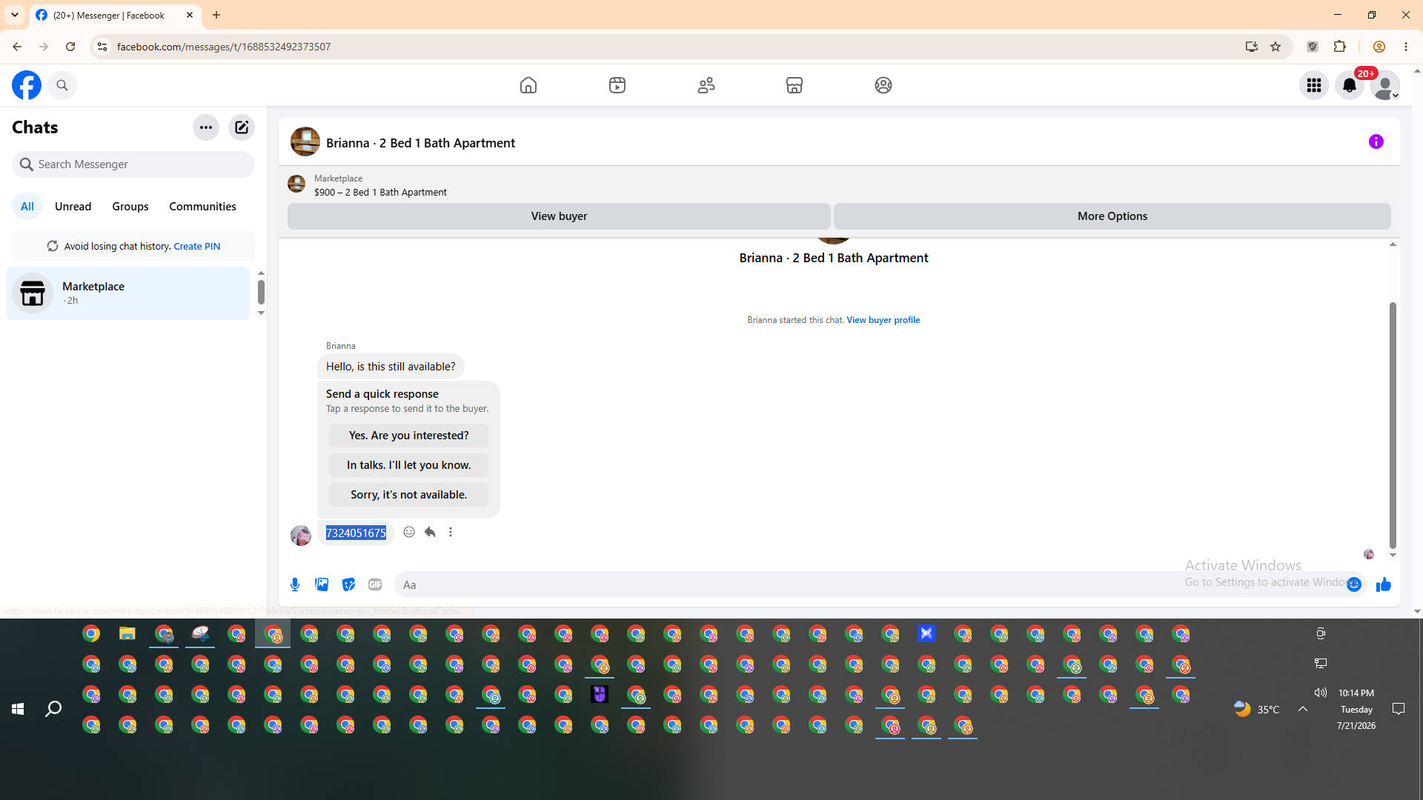Click the Brianna conversation header avatar
Screen dimensions: 1423x800
tap(305, 141)
